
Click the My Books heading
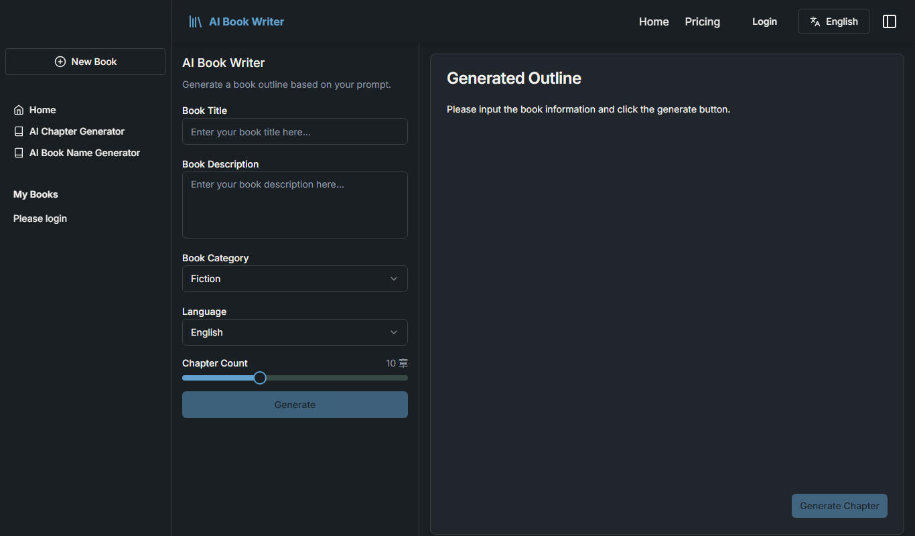point(36,194)
